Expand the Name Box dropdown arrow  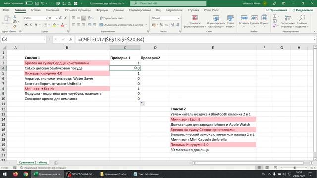(44, 39)
